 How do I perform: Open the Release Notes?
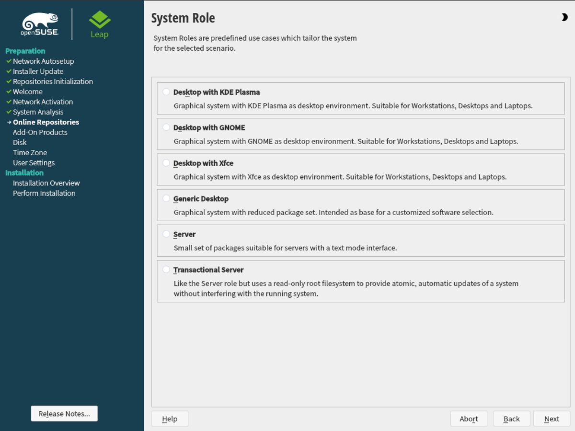64,413
